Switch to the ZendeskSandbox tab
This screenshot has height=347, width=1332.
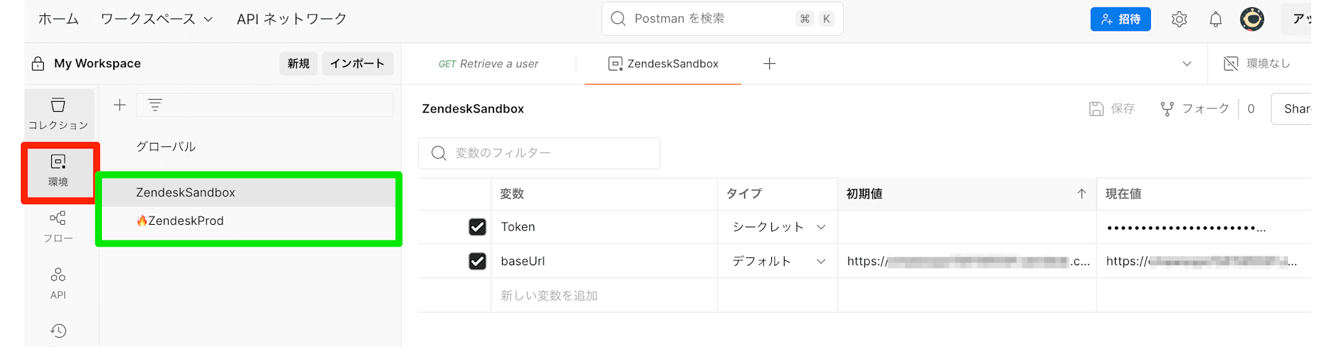click(663, 64)
